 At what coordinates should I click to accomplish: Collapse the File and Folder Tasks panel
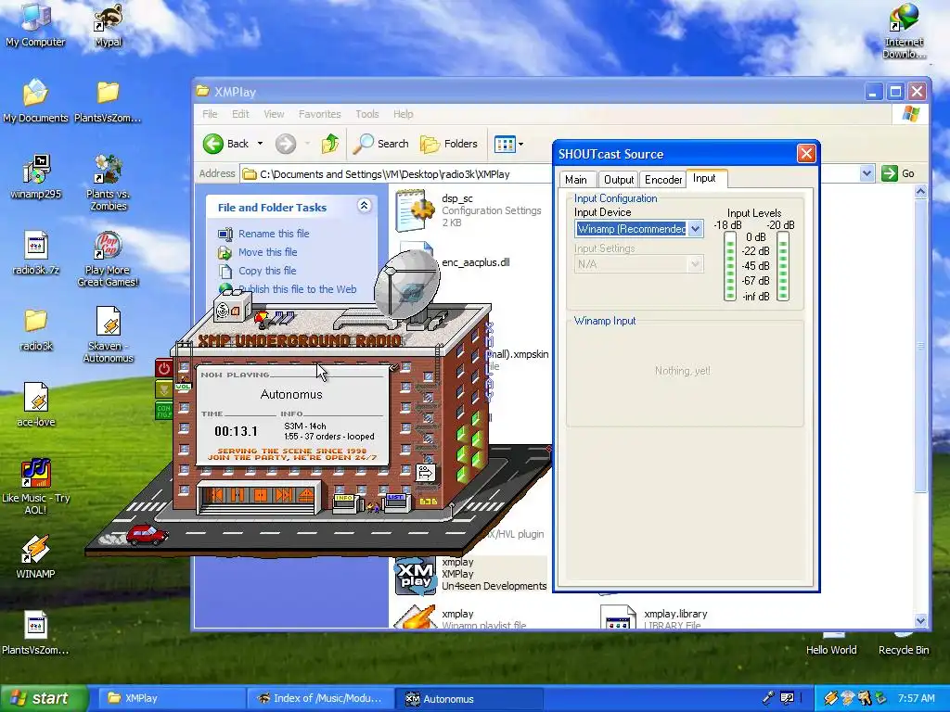(x=364, y=206)
